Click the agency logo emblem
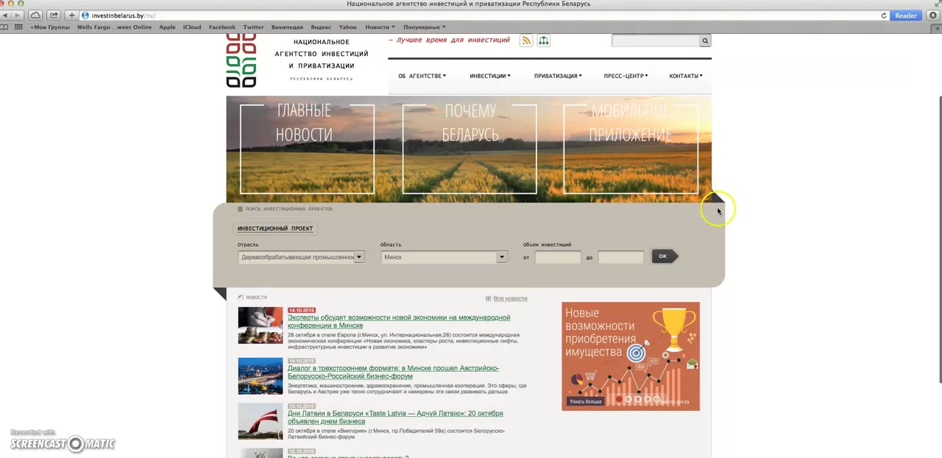This screenshot has height=458, width=942. [x=241, y=61]
